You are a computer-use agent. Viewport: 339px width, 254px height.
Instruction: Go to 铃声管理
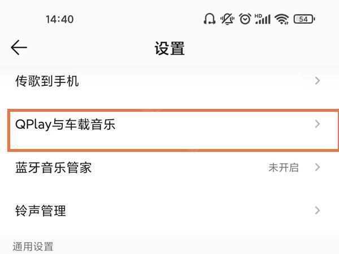[x=41, y=211]
